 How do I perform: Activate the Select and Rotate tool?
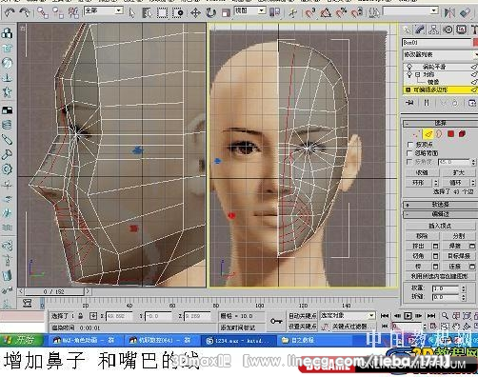click(x=210, y=12)
